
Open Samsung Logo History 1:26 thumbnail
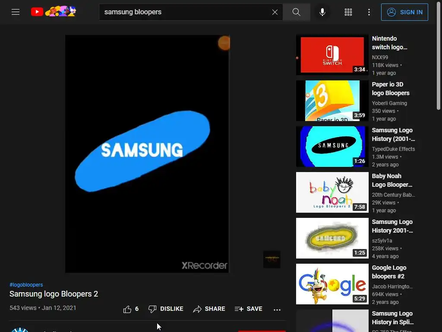coord(332,146)
